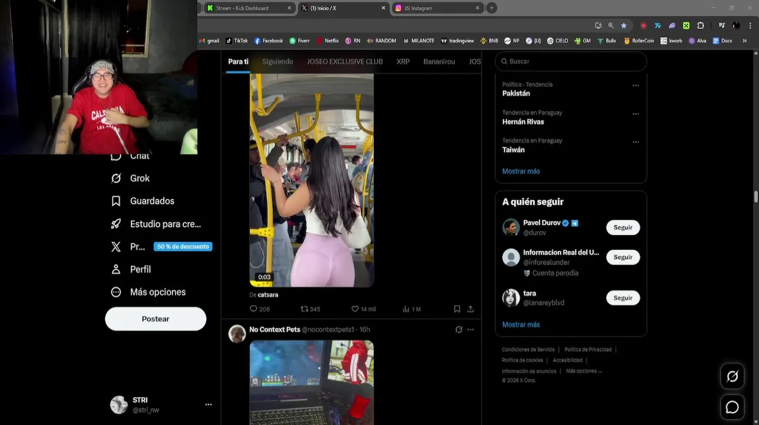View analytics showing 1 M views
The height and width of the screenshot is (425, 759).
[x=411, y=309]
